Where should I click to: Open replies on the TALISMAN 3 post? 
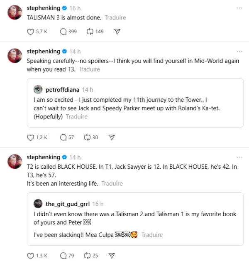point(63,31)
